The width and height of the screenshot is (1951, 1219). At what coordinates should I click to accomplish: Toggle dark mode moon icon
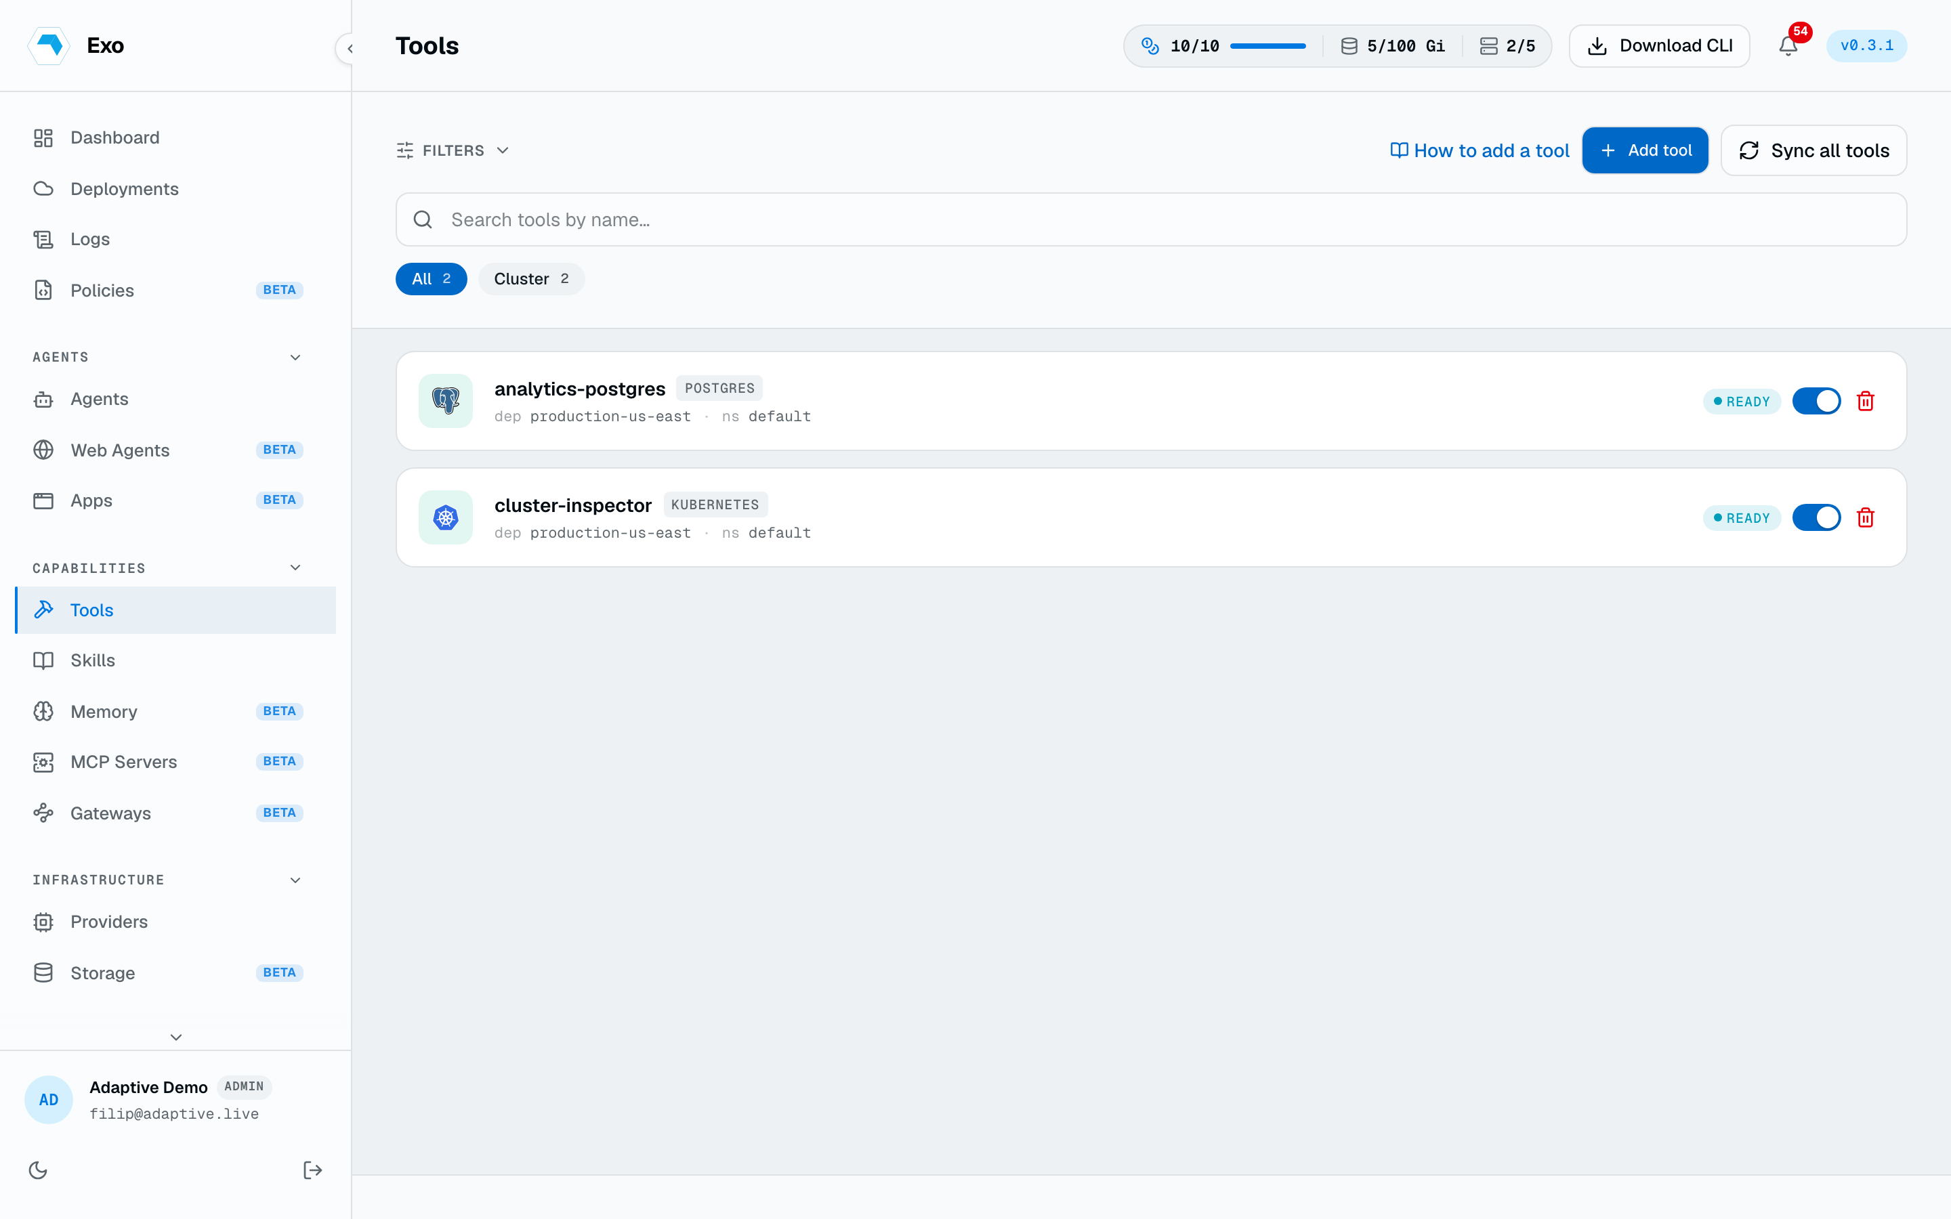(38, 1170)
